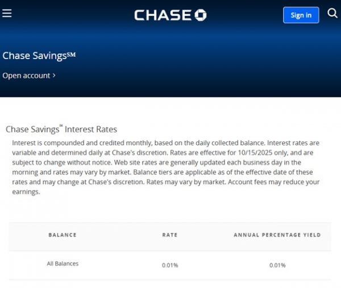The image size is (341, 288).
Task: Select the All Balances row label
Action: coord(63,264)
